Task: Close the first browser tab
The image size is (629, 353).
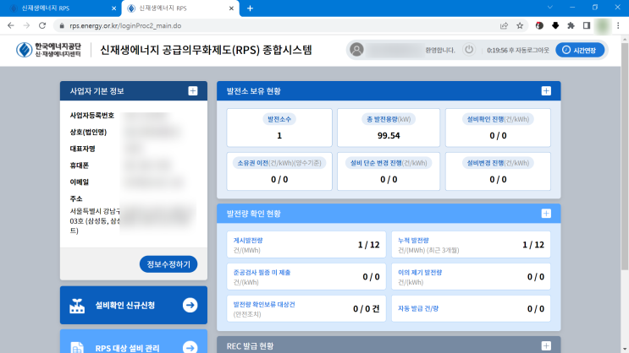Action: pos(113,8)
